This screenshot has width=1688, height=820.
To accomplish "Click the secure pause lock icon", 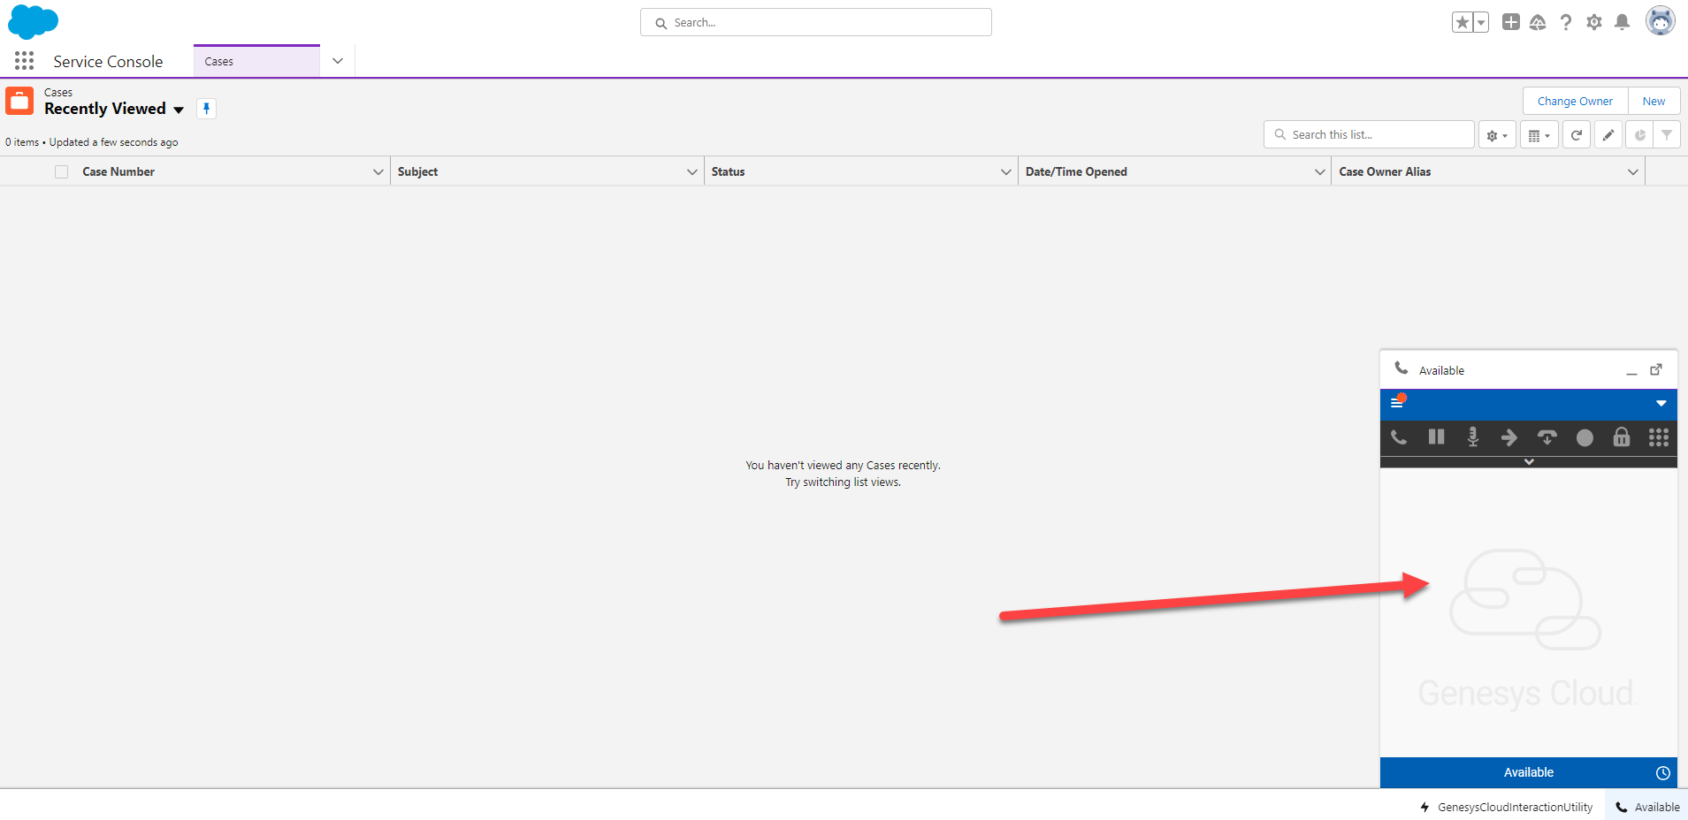I will pos(1622,437).
